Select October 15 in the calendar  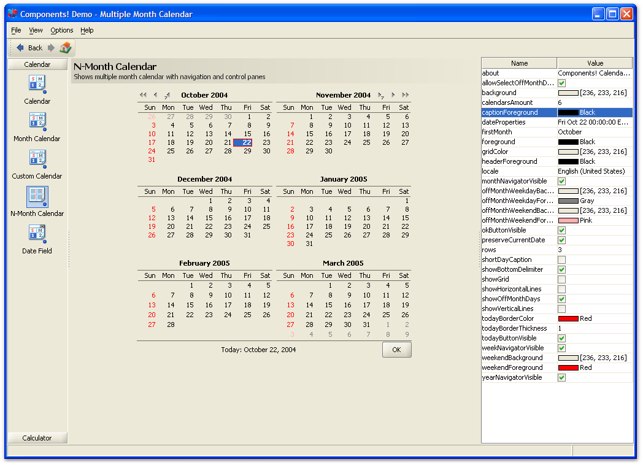247,134
